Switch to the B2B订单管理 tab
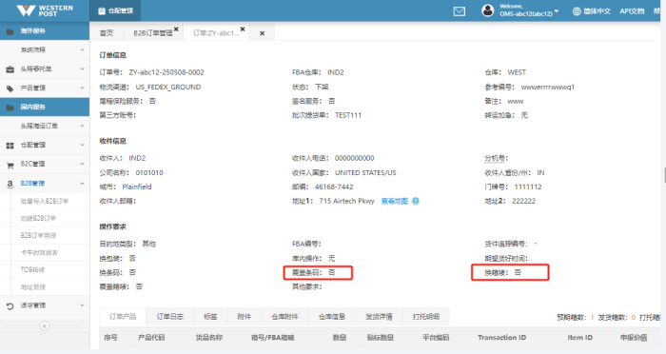Viewport: 666px width, 354px height. pyautogui.click(x=153, y=33)
